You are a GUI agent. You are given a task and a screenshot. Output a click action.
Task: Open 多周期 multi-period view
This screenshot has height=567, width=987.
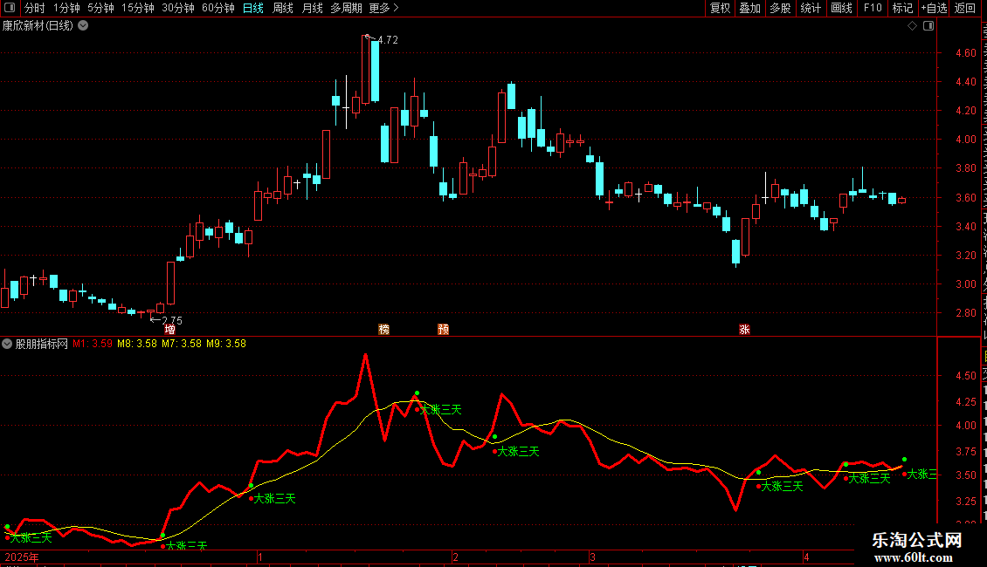click(x=346, y=8)
